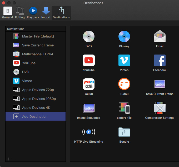Select Save Current Frame in sidebar list
The width and height of the screenshot is (179, 167).
coord(36,45)
